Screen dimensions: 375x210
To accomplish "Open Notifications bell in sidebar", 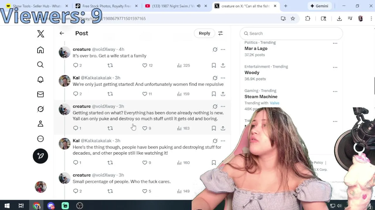I will (x=40, y=80).
